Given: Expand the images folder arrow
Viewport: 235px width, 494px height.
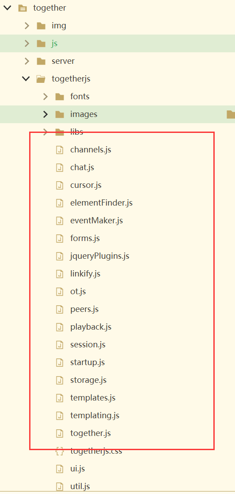Looking at the screenshot, I should tap(45, 114).
